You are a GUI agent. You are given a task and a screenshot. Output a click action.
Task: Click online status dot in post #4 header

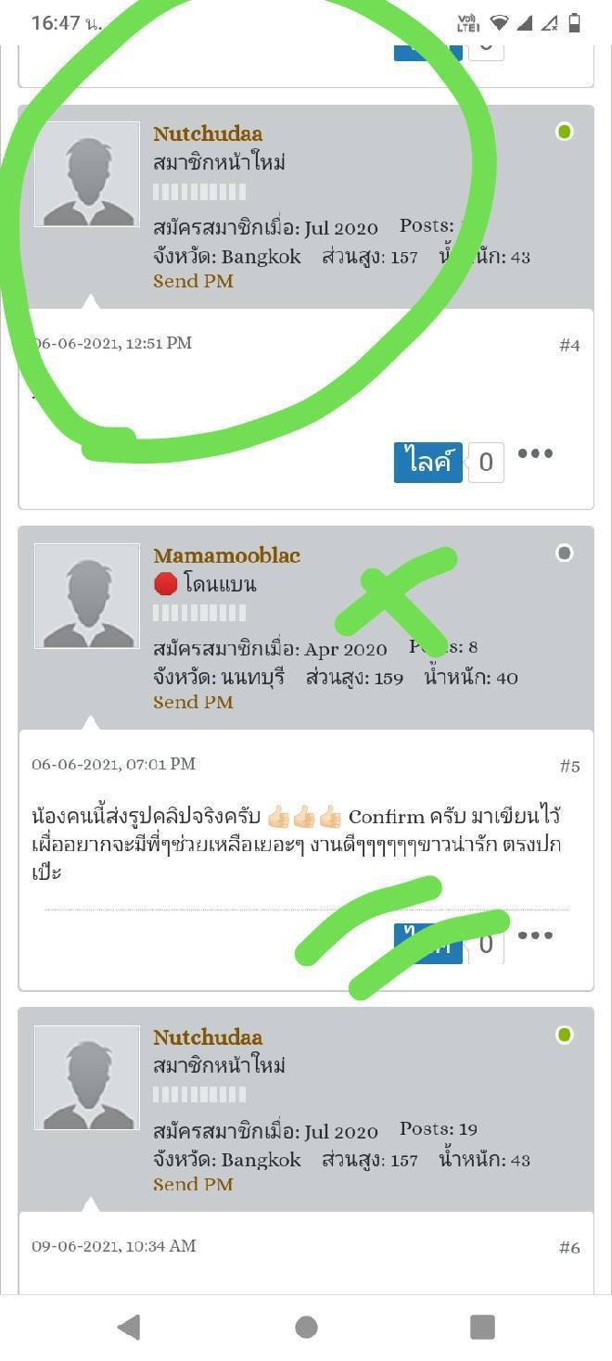point(564,132)
